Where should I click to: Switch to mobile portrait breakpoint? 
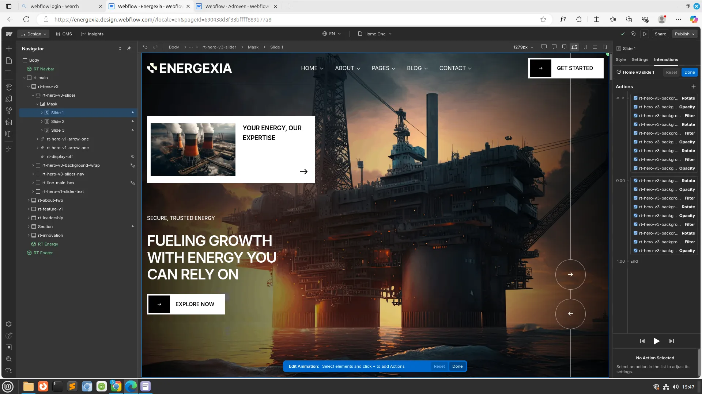(605, 47)
